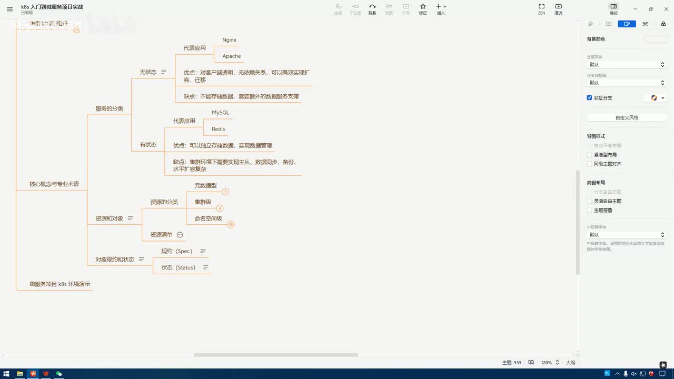
Task: Enable the 灵活自由主题 checkbox
Action: tap(590, 201)
